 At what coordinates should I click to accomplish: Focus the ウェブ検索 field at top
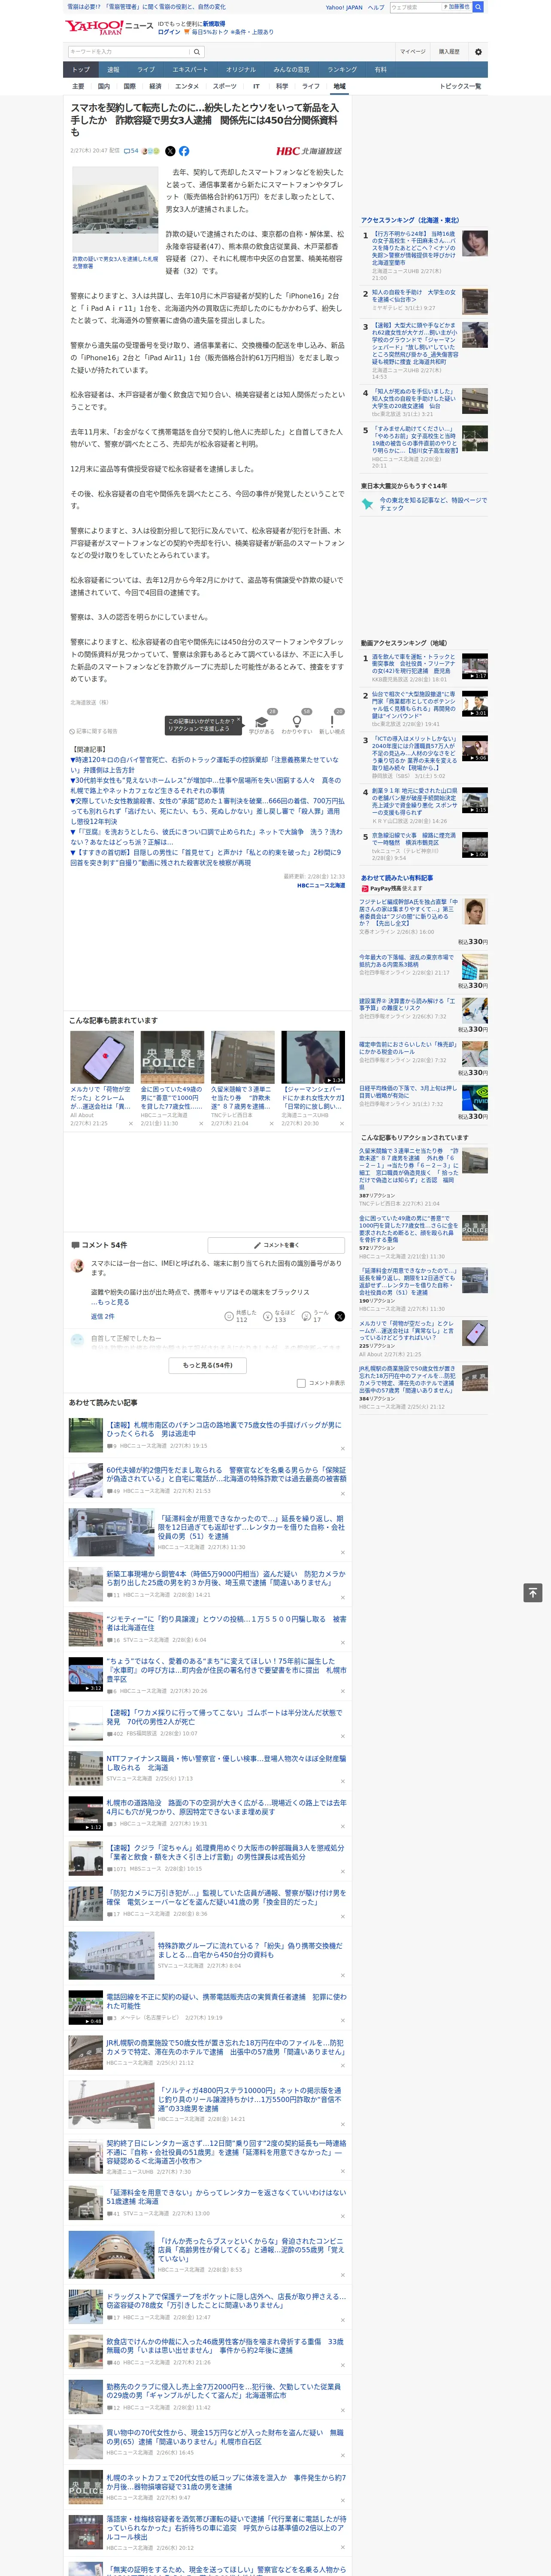(415, 7)
